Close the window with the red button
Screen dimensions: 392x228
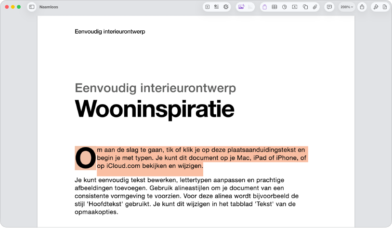coord(7,7)
